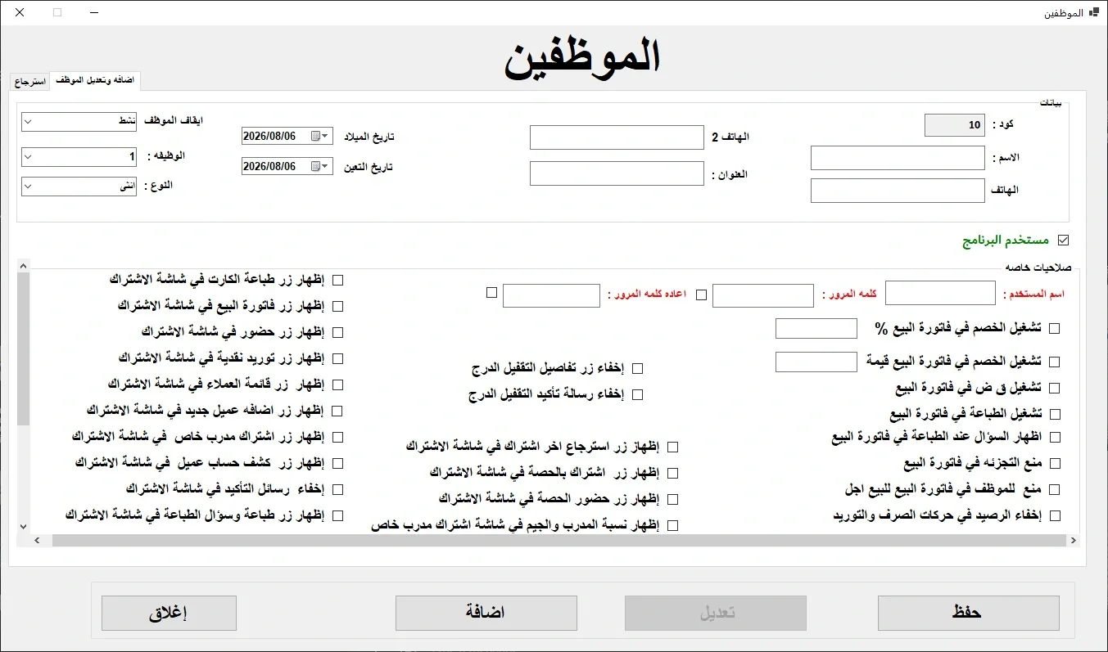Toggle the checkbox beside repeat-password field
1108x652 pixels.
click(491, 292)
